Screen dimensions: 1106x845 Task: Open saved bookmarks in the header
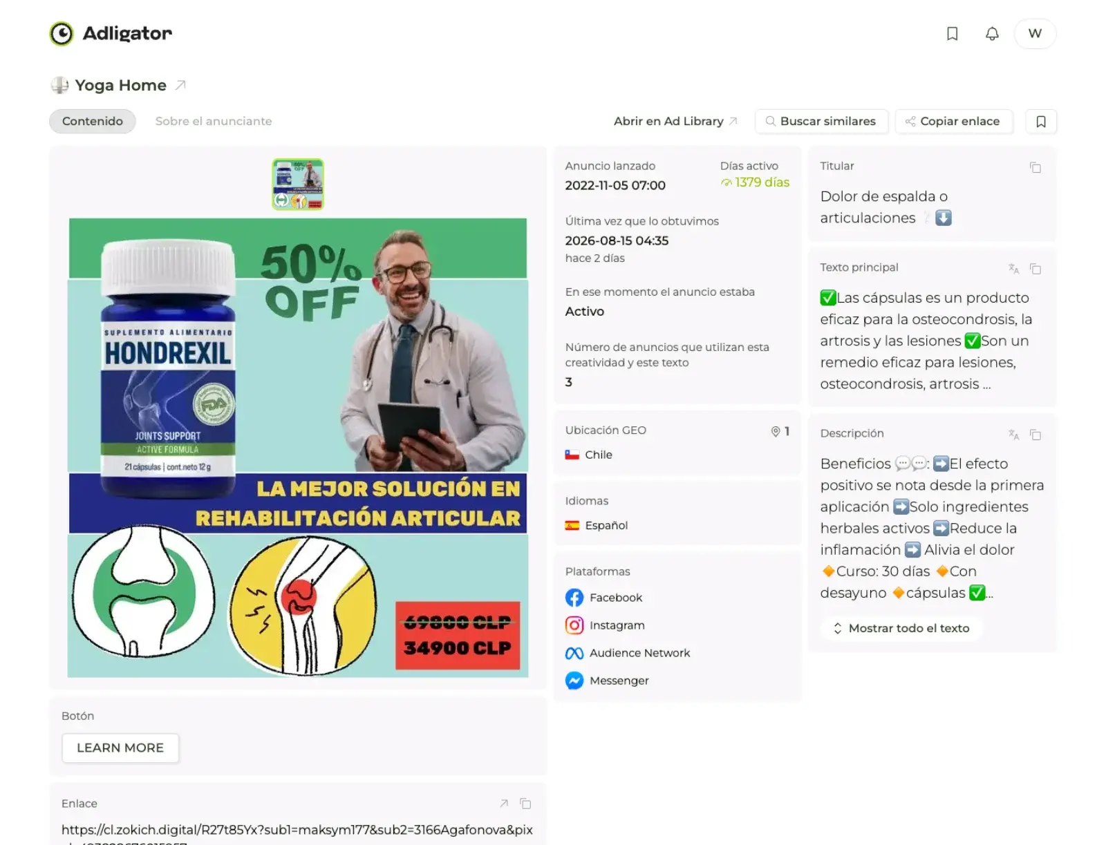pyautogui.click(x=952, y=34)
